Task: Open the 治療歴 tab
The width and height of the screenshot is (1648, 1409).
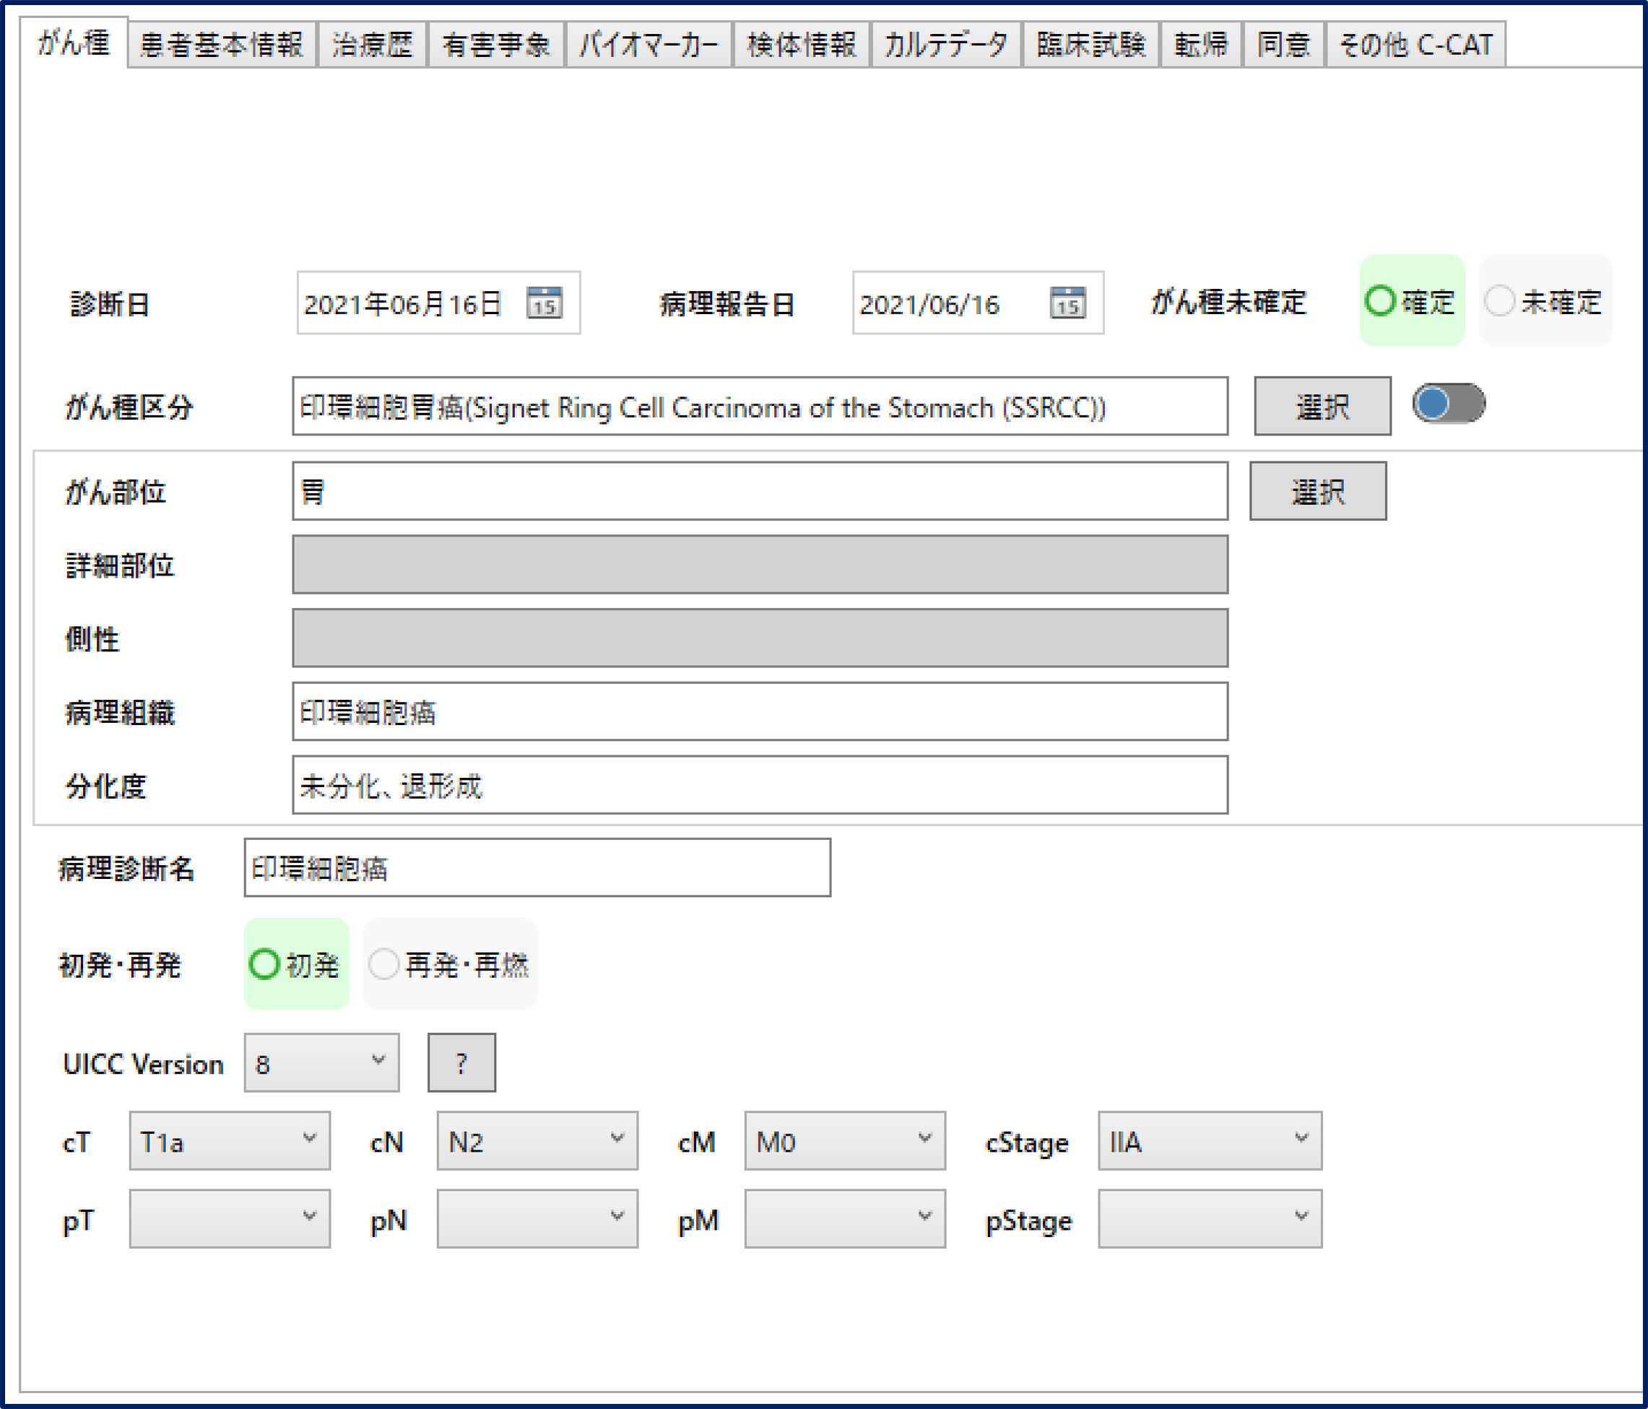Action: point(372,45)
